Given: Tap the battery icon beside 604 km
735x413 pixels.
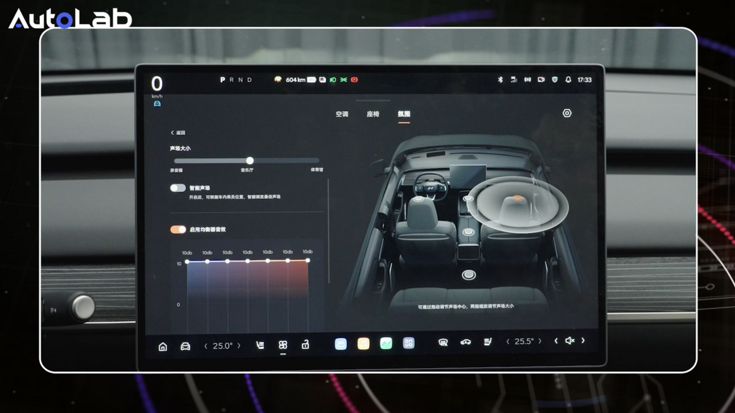Looking at the screenshot, I should [312, 80].
